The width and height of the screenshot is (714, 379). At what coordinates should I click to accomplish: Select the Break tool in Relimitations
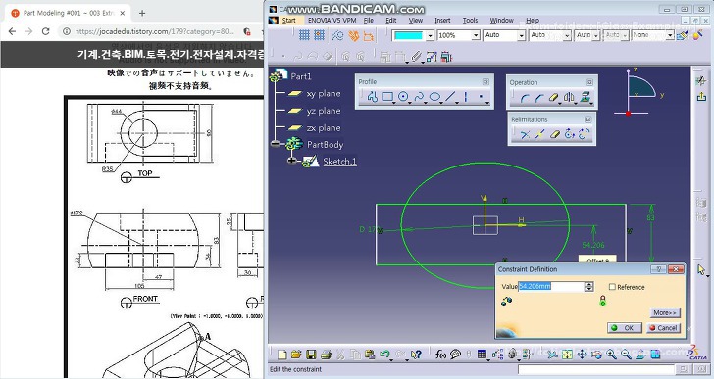(x=539, y=134)
